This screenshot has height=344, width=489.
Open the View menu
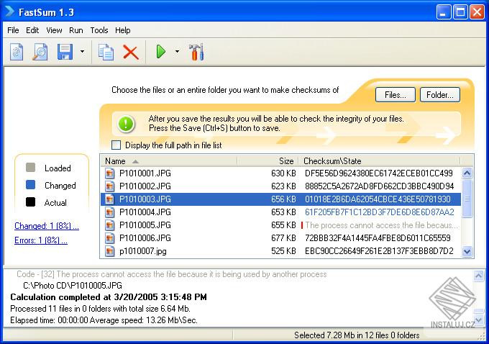pos(54,30)
